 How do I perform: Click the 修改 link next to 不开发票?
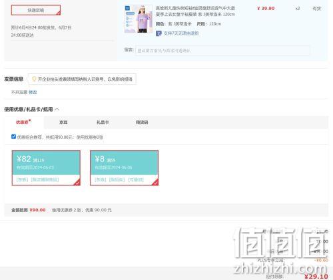click(33, 92)
